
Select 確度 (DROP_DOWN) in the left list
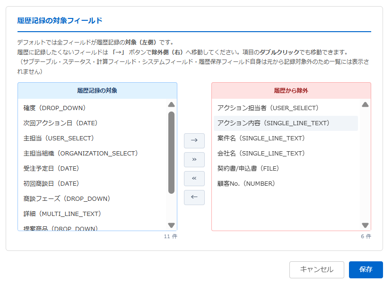(x=92, y=108)
